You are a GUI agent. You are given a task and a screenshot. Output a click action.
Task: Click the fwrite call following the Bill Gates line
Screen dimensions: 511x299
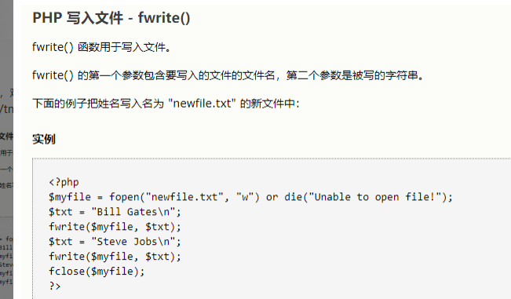115,227
